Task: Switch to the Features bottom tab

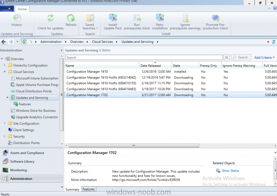Action: coord(89,189)
